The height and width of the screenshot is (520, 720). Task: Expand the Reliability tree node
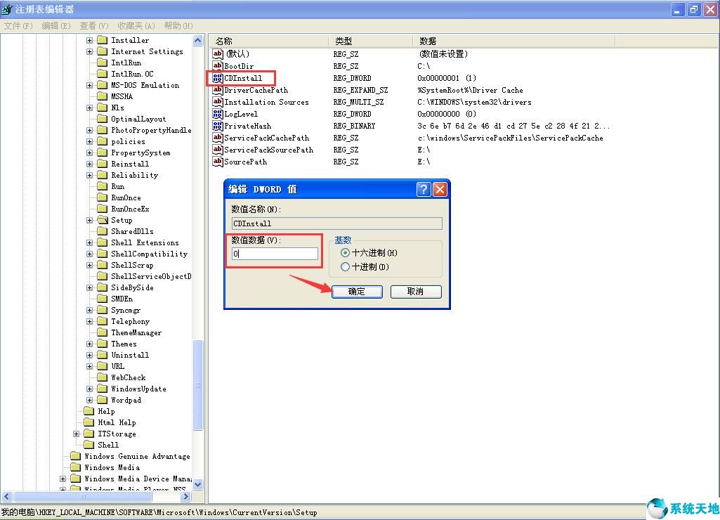(89, 175)
